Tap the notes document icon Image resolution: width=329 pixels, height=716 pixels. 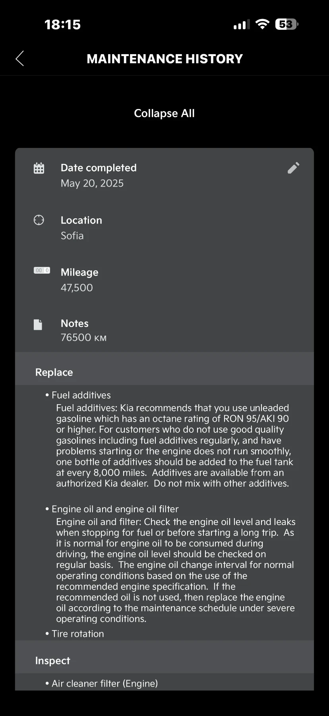(x=38, y=325)
